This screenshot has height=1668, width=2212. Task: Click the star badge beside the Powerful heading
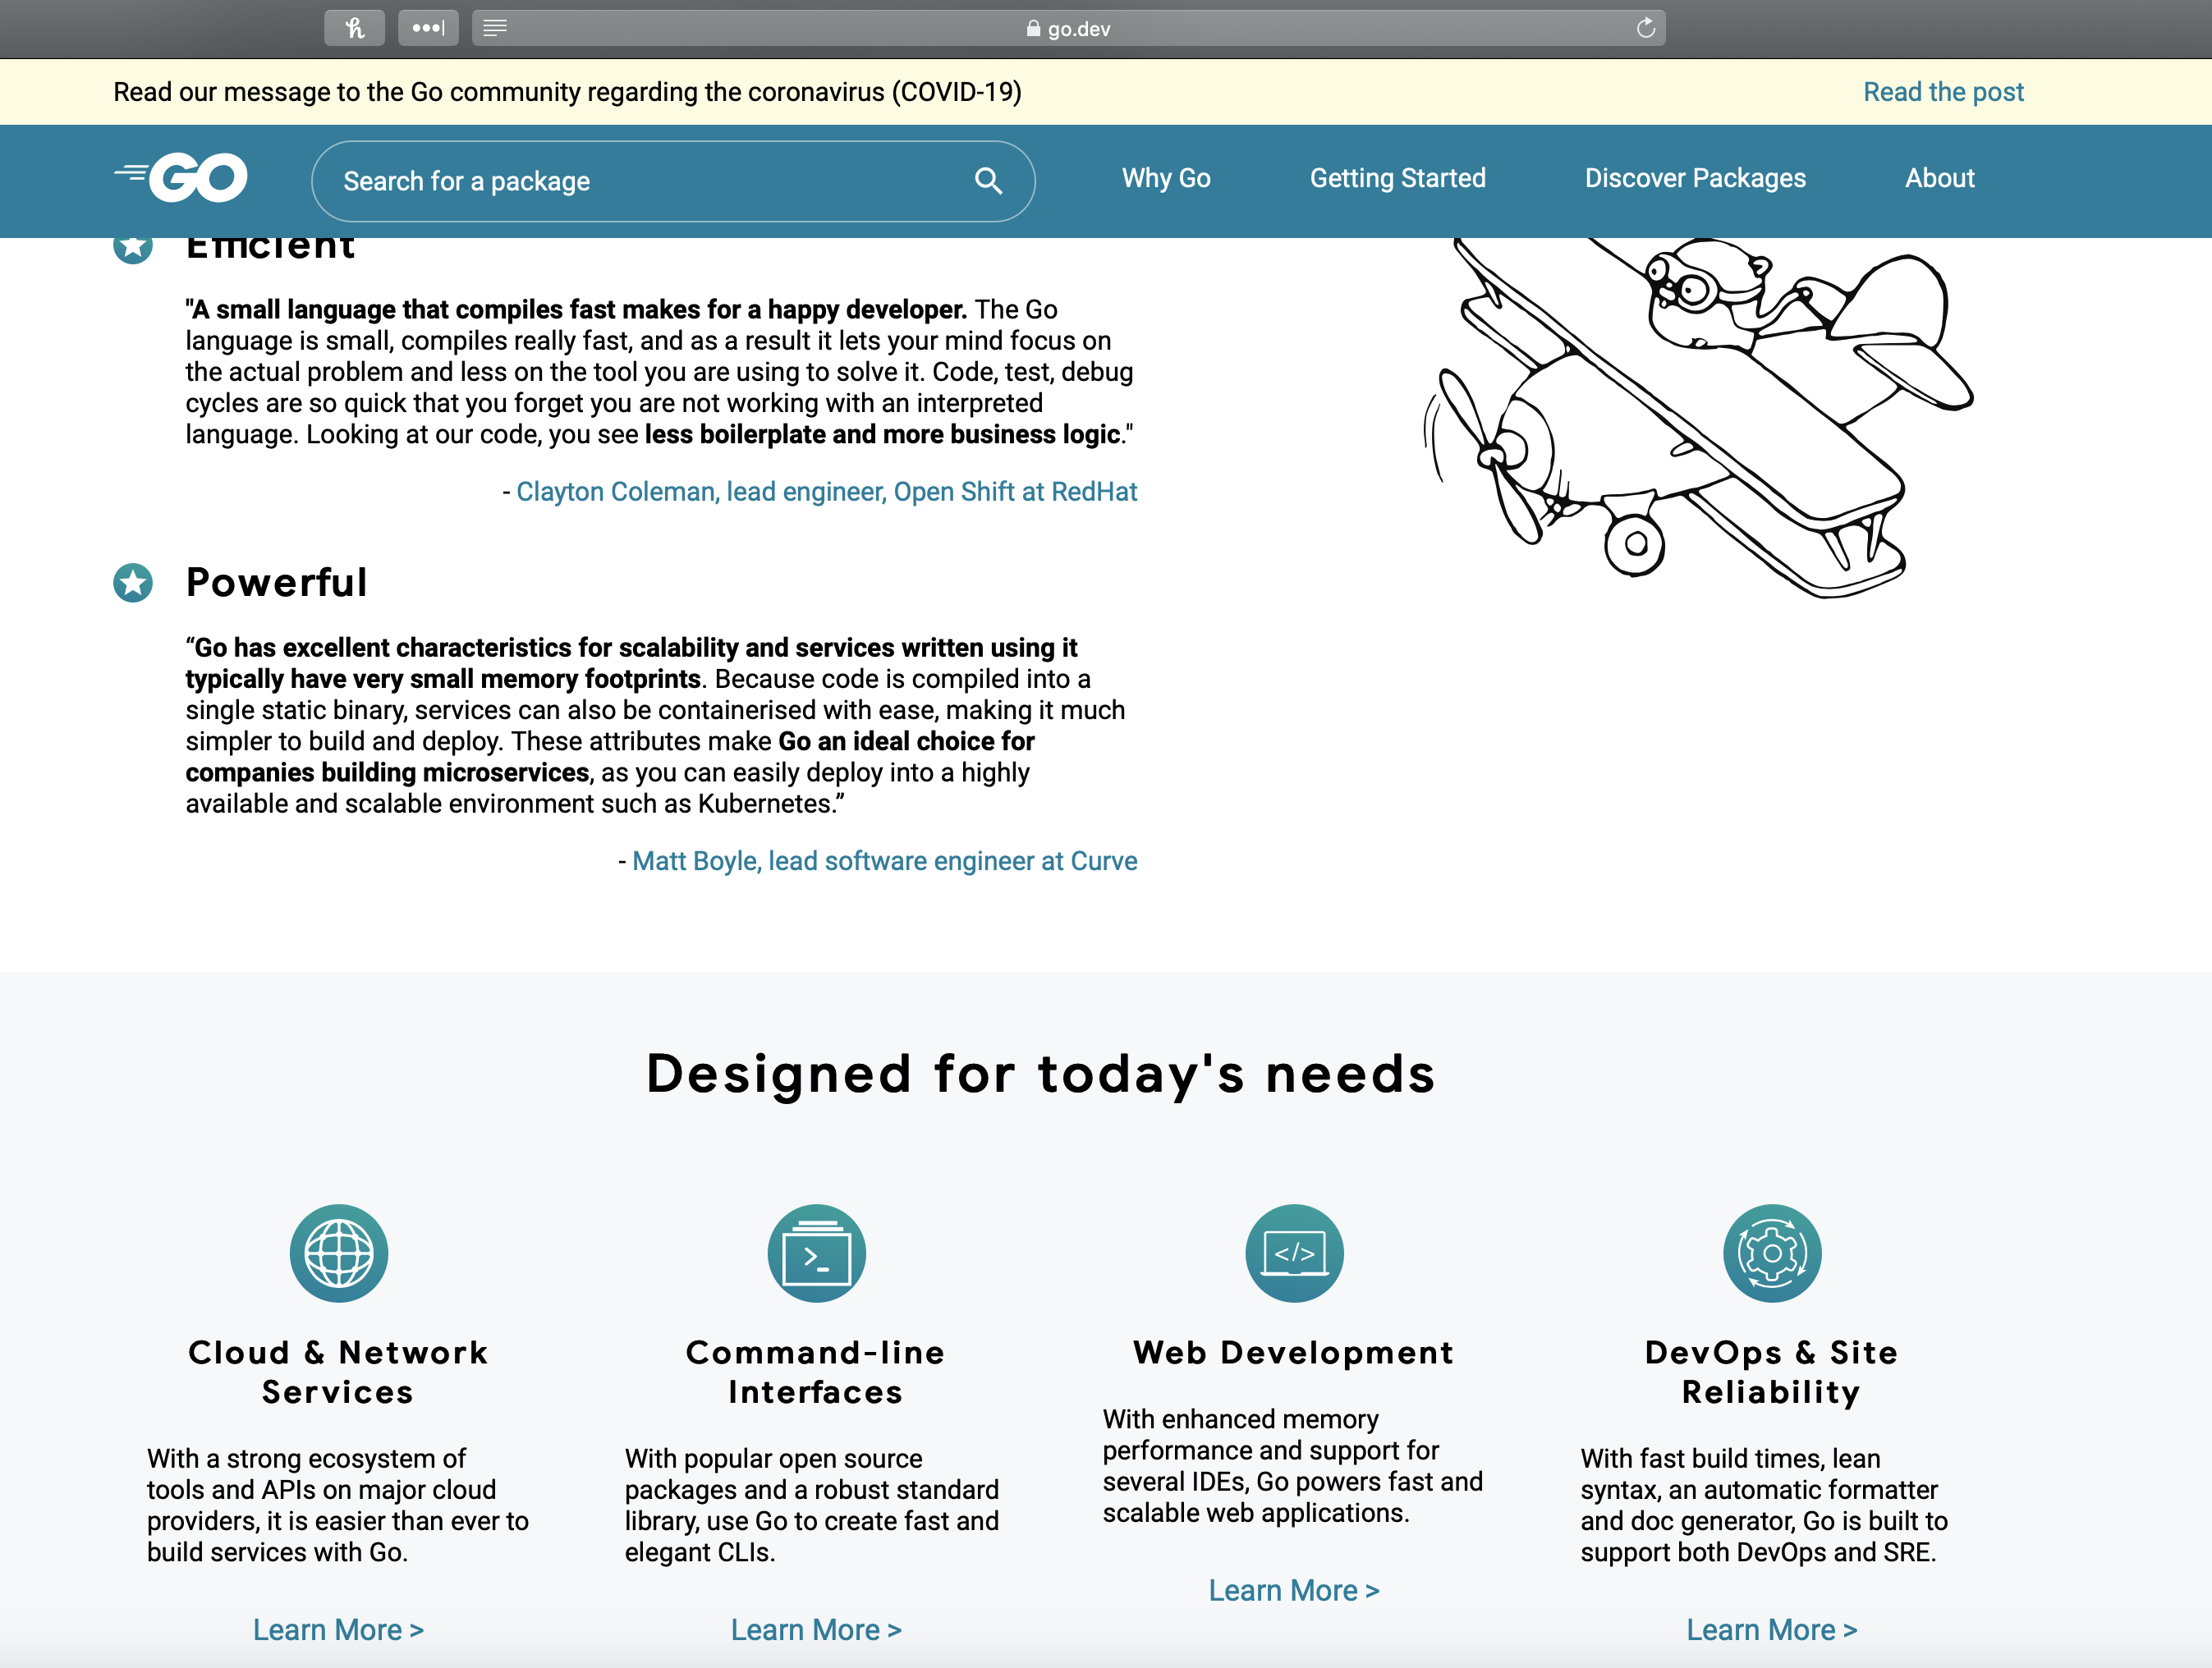[132, 583]
